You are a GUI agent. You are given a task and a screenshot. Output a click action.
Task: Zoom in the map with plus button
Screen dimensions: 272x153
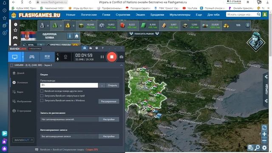click(x=264, y=134)
